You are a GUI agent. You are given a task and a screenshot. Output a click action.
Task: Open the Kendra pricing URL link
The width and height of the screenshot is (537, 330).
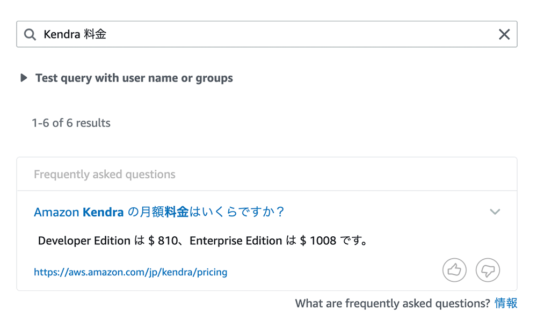(130, 272)
